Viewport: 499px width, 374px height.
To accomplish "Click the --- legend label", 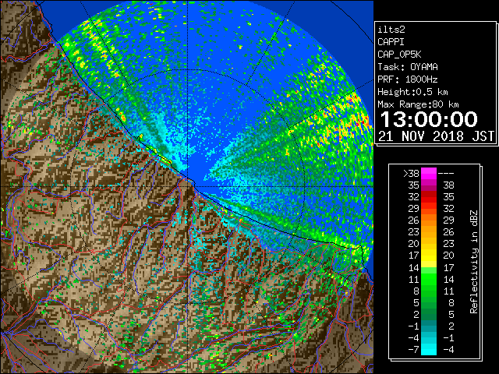I will (x=446, y=174).
